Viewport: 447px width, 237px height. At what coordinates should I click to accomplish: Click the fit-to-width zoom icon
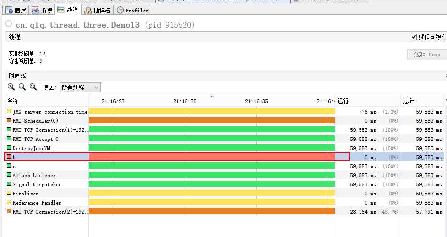tap(33, 87)
